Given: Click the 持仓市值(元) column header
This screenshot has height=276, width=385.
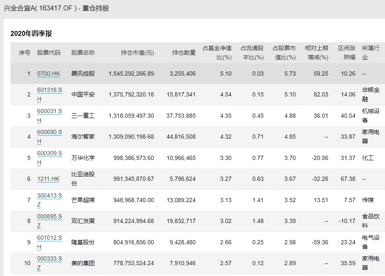Looking at the screenshot, I should (x=137, y=53).
